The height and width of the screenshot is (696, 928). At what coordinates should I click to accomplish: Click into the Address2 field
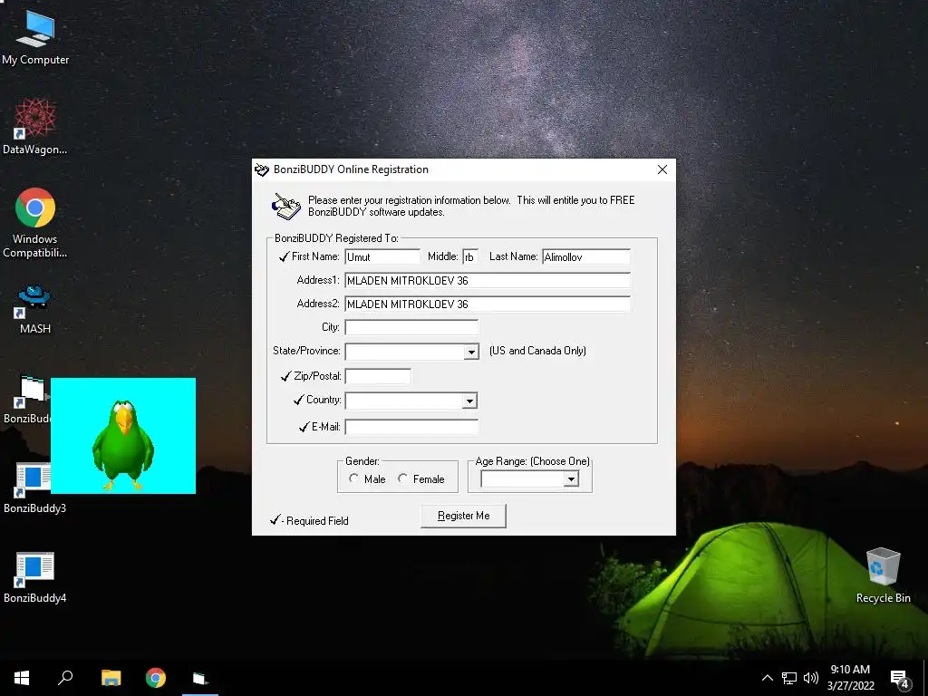[x=488, y=304]
